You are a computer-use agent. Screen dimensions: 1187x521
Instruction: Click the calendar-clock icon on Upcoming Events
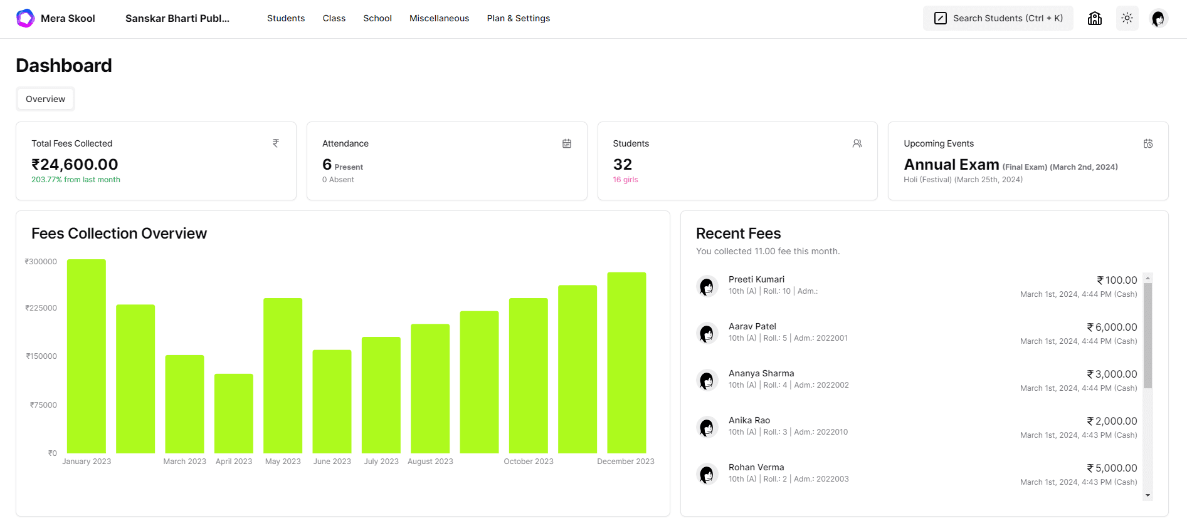point(1147,143)
